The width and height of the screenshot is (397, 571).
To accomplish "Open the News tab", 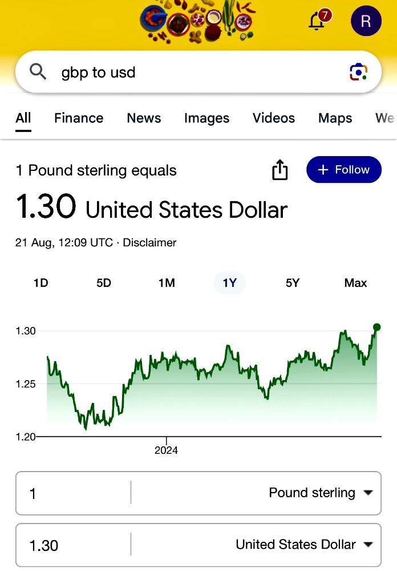I will pyautogui.click(x=144, y=118).
